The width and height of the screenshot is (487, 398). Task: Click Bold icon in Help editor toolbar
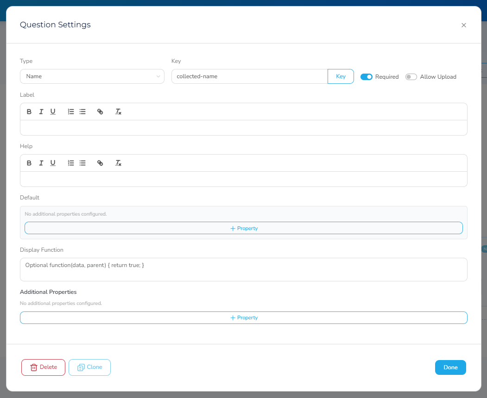(x=29, y=163)
